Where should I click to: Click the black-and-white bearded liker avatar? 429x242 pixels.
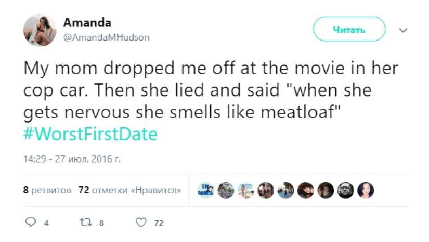346,191
